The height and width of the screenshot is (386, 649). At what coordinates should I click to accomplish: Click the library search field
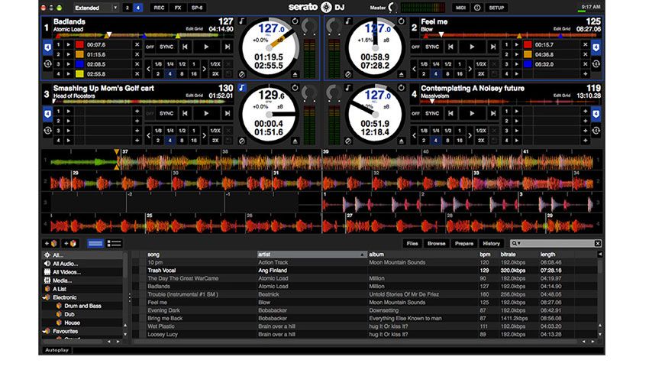click(x=556, y=244)
